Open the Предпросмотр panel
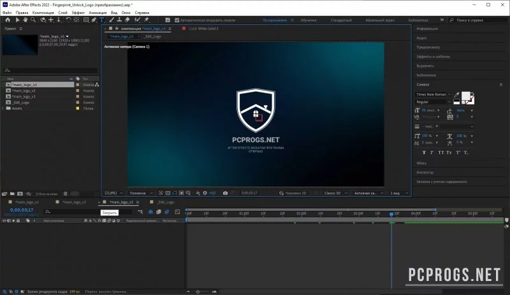This screenshot has width=510, height=295. [x=428, y=47]
